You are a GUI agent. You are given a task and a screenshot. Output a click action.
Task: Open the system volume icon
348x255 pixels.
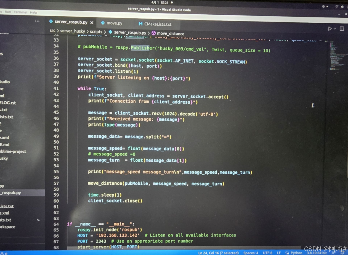[342, 7]
